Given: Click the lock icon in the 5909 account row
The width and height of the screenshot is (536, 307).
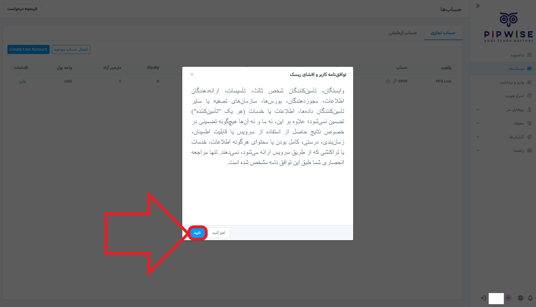Looking at the screenshot, I should click(x=388, y=81).
